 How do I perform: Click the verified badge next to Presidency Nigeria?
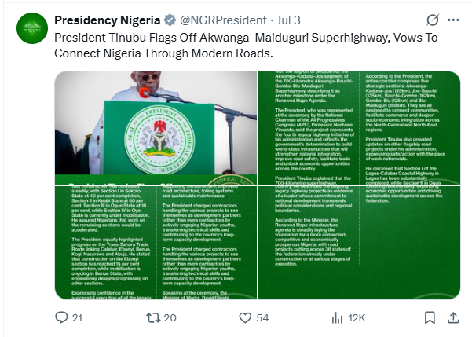(170, 20)
